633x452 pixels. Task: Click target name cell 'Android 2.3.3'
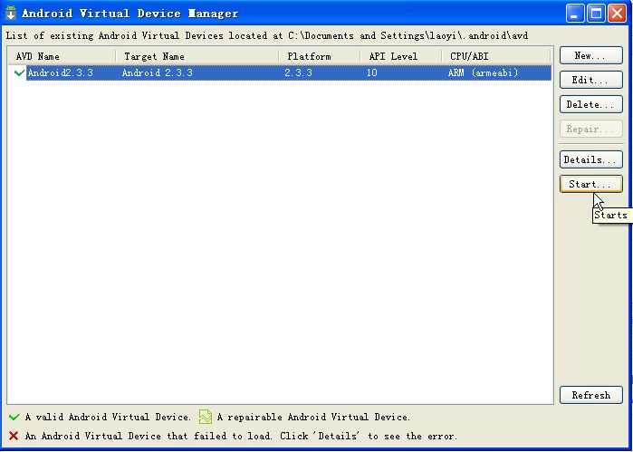pyautogui.click(x=157, y=72)
